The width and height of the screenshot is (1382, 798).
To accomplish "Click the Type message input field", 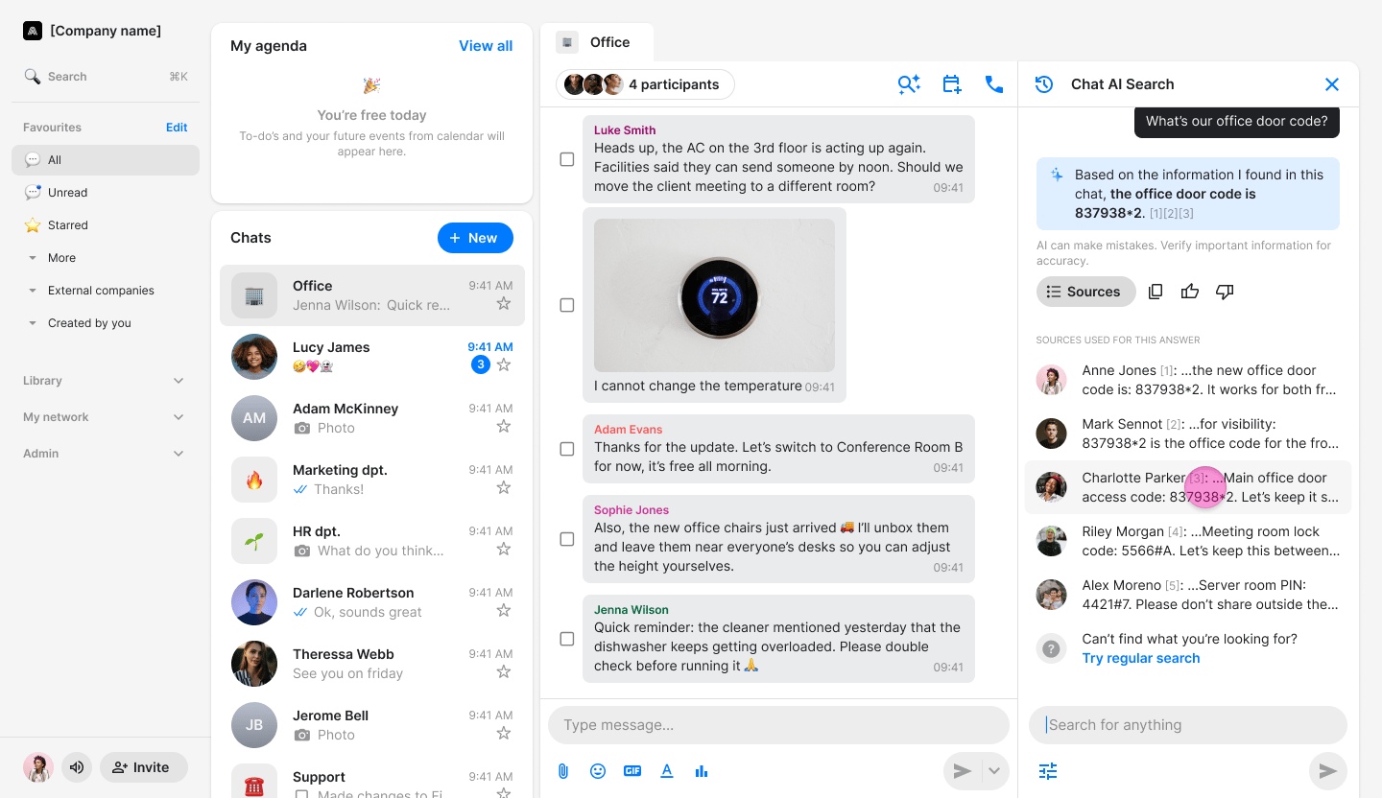I will [x=778, y=725].
